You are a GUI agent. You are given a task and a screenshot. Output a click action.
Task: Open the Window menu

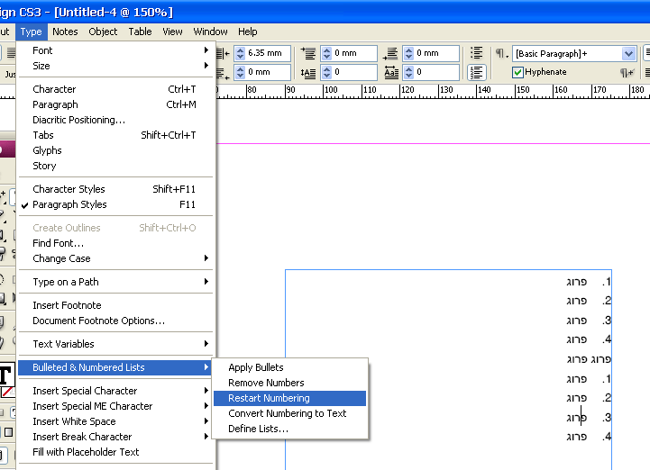click(x=211, y=32)
